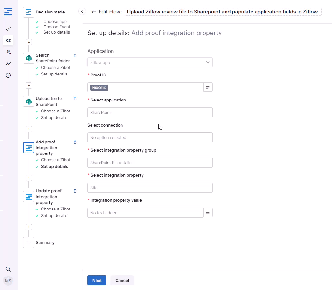Open the Select integration property dropdown

point(150,188)
